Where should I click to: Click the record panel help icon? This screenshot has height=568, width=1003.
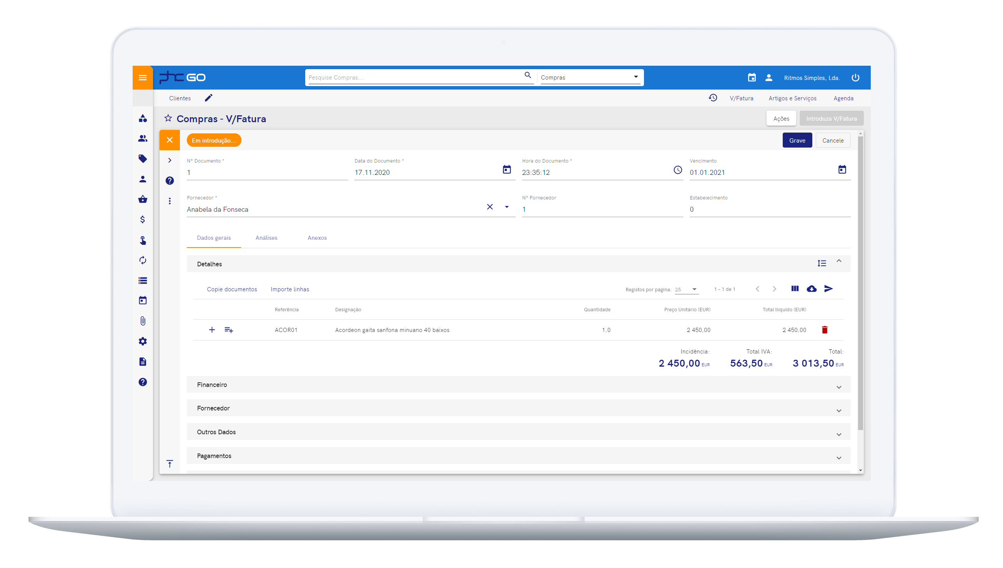(169, 181)
